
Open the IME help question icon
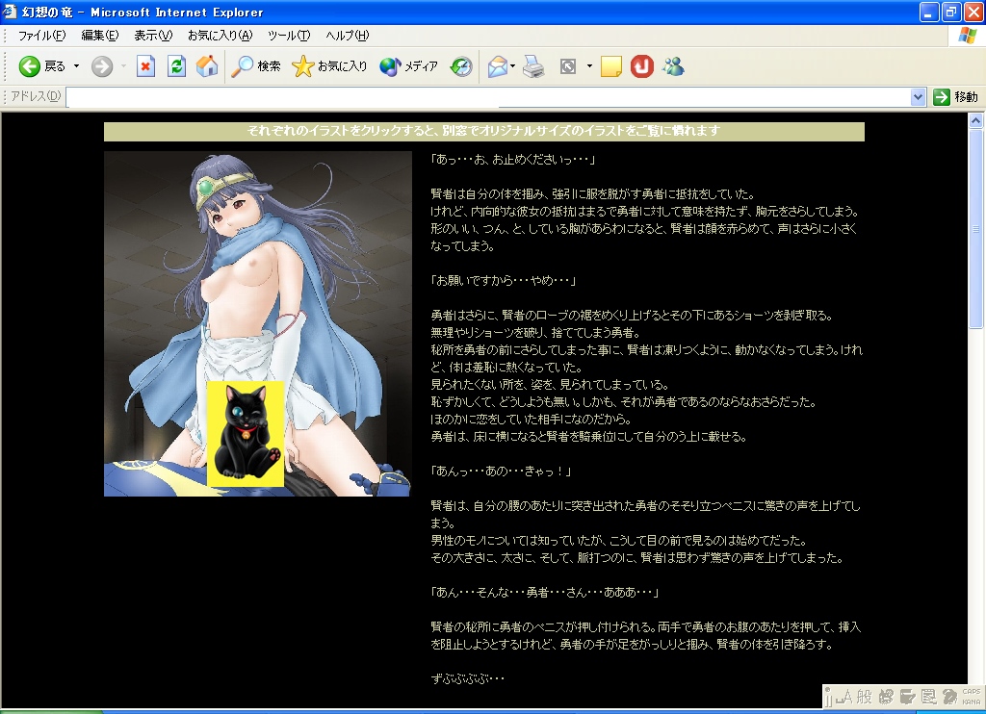(x=950, y=697)
